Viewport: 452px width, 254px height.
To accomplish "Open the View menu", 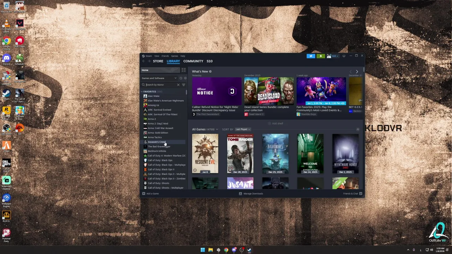I will point(156,56).
